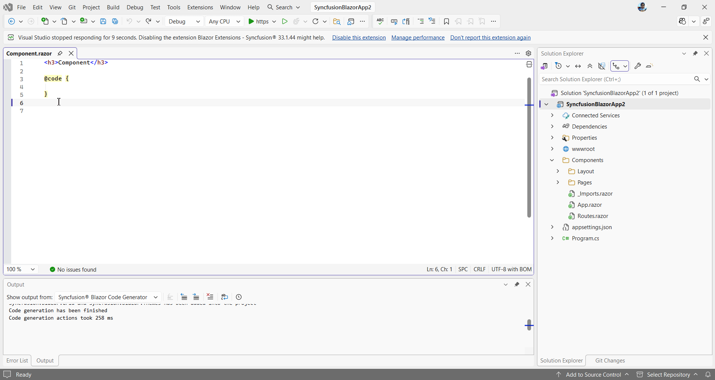Click Add to Source Control button
This screenshot has width=715, height=380.
(x=592, y=374)
